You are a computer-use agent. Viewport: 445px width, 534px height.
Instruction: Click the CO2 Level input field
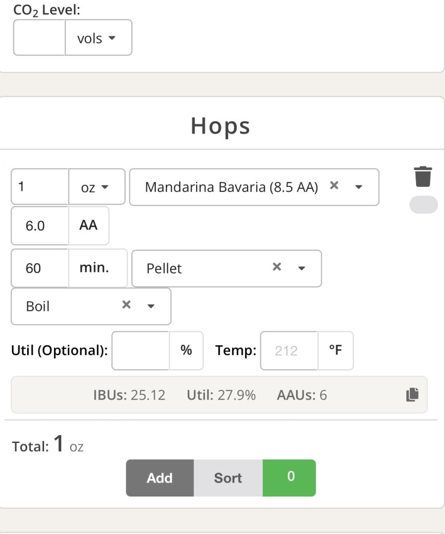(40, 38)
